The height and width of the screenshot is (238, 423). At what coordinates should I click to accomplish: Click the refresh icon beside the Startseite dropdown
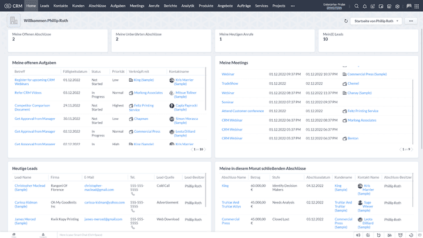346,21
